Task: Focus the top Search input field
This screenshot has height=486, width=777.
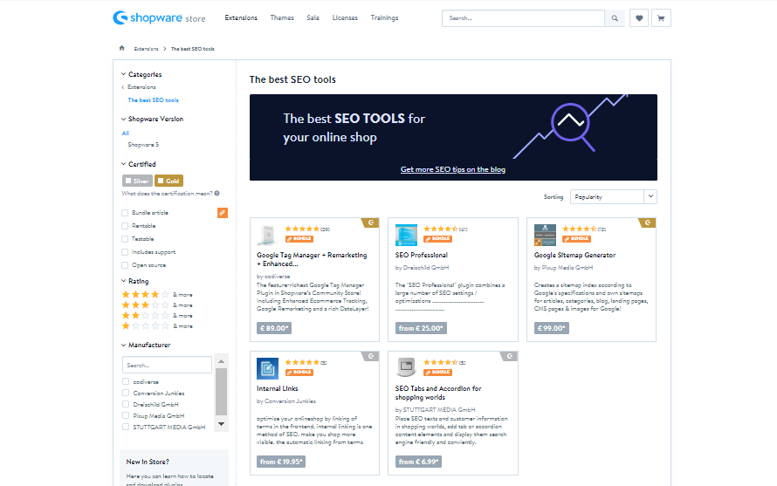Action: tap(523, 18)
